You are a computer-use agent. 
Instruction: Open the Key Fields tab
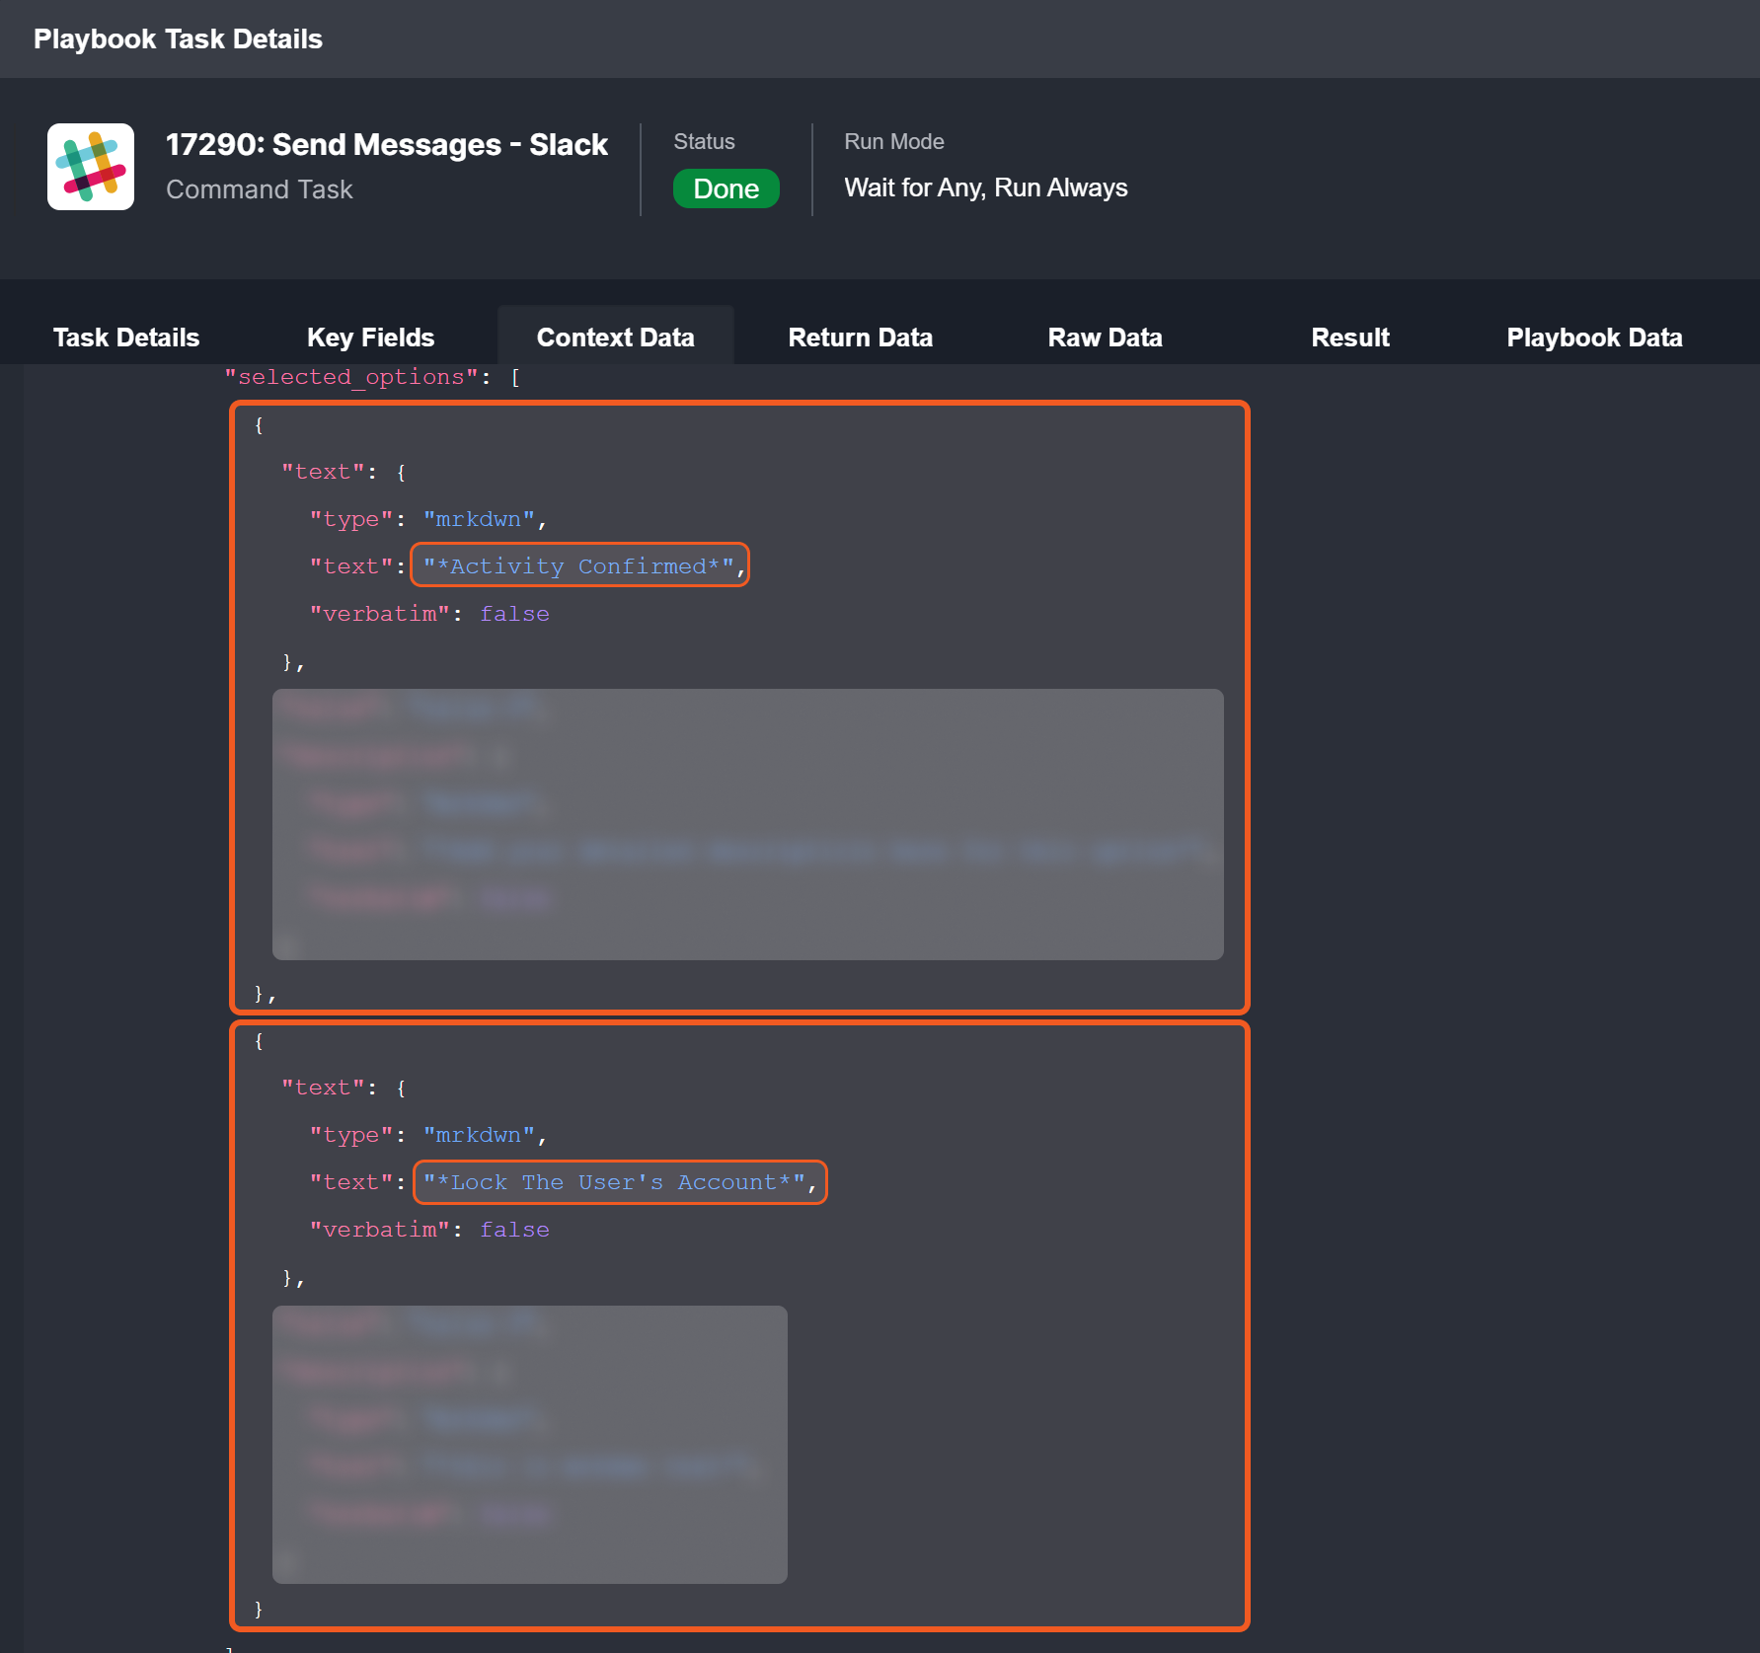370,338
